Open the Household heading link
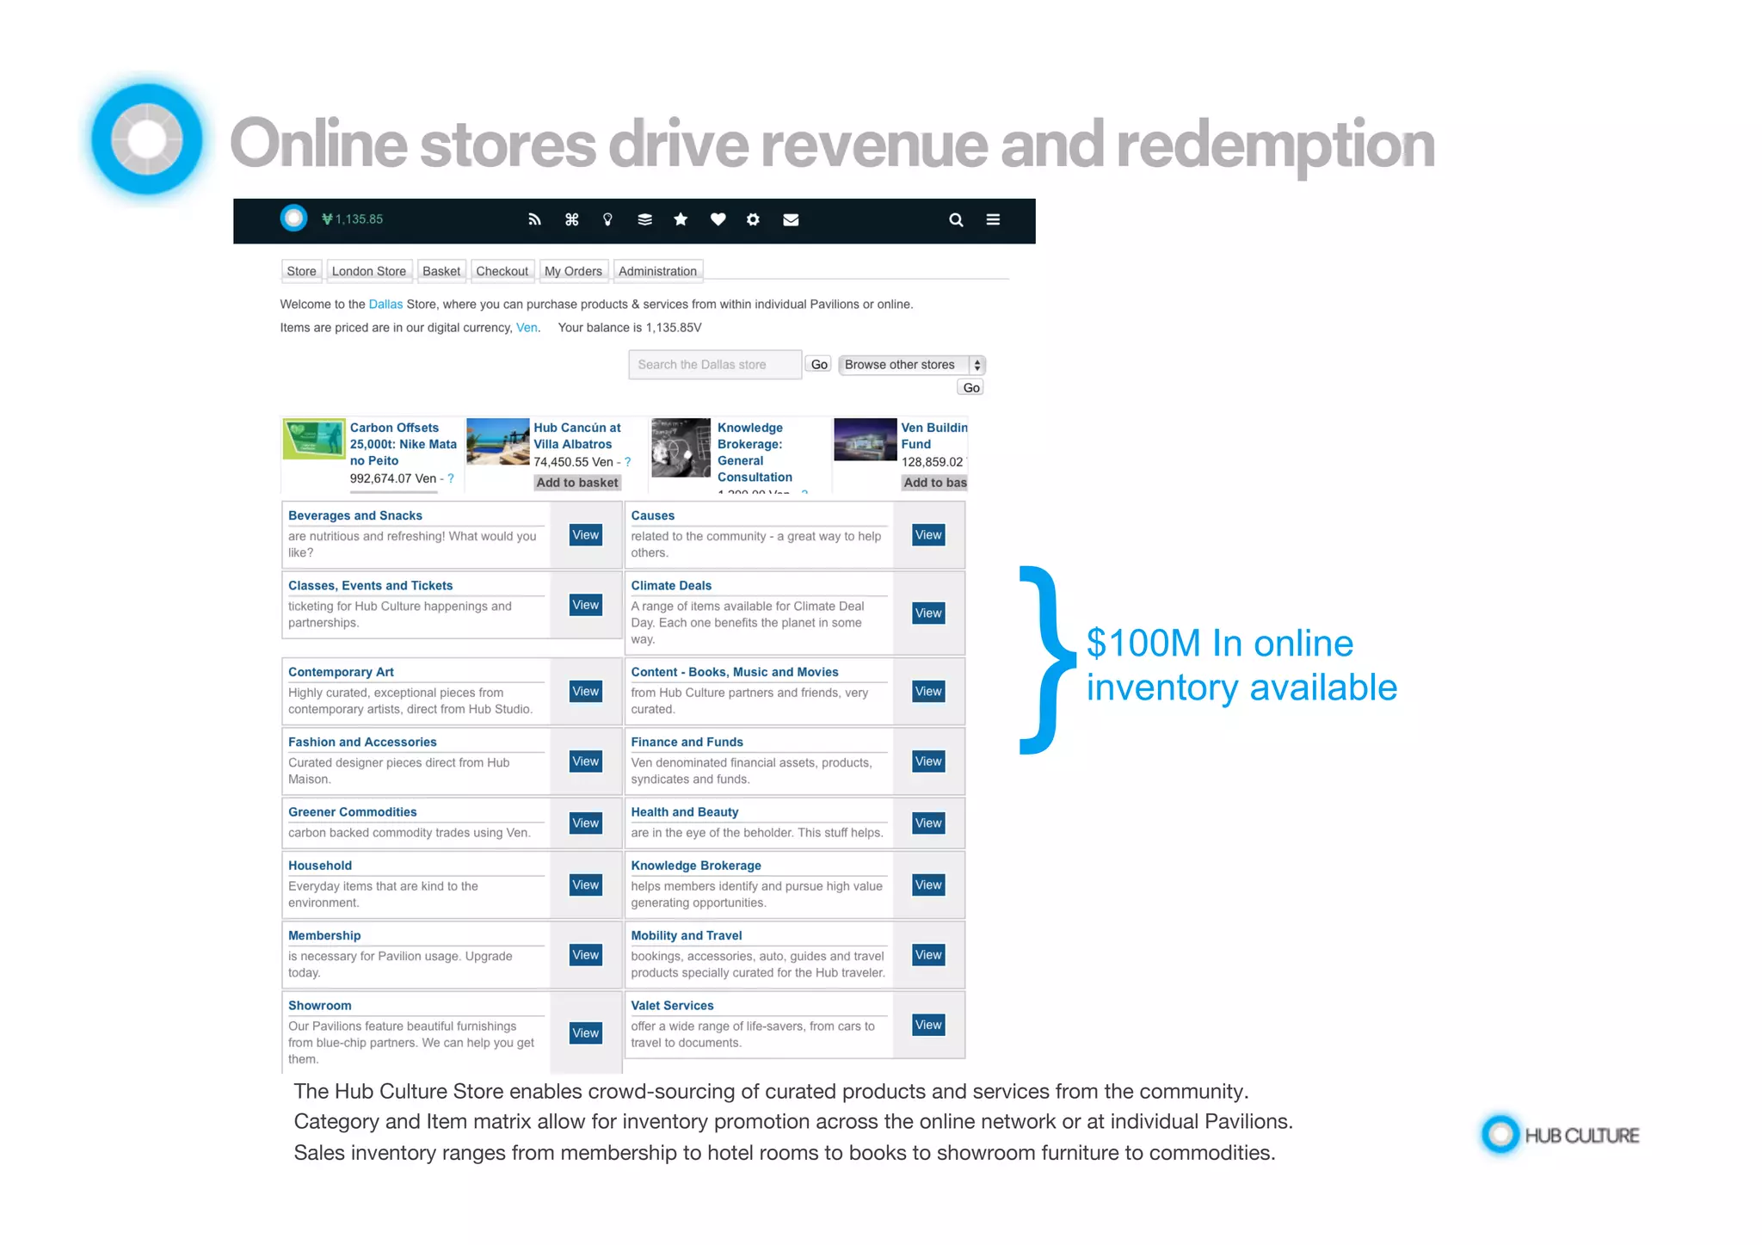 pos(320,866)
